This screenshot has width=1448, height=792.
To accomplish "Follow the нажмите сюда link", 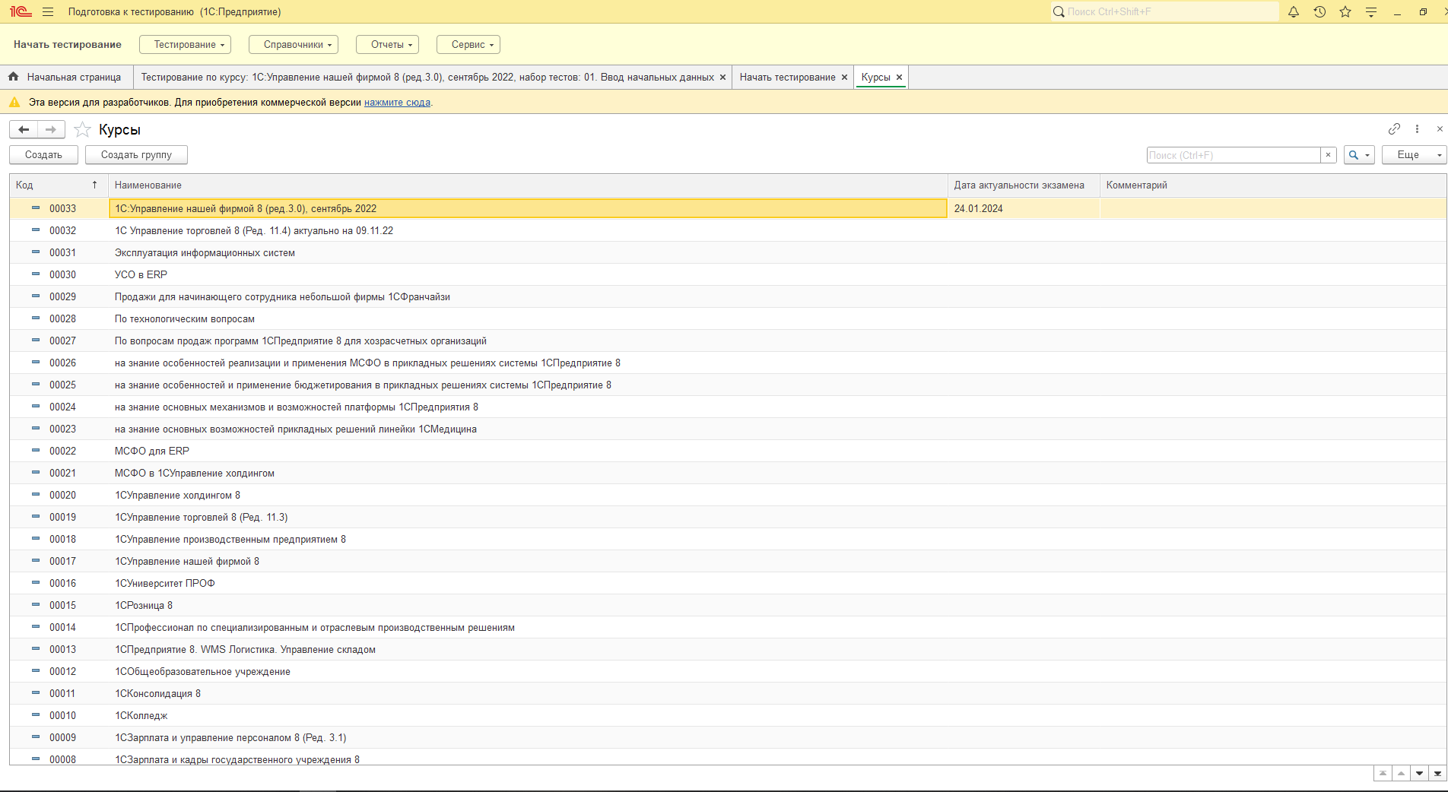I will pos(397,103).
